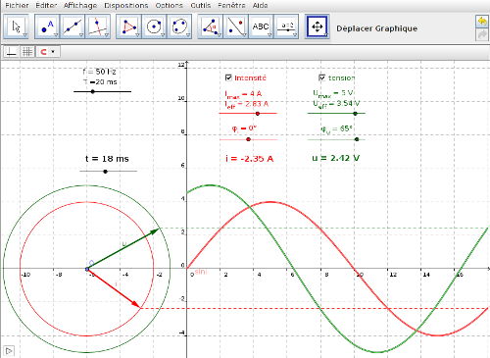Select the Angle tool
This screenshot has width=490, height=358.
(210, 26)
